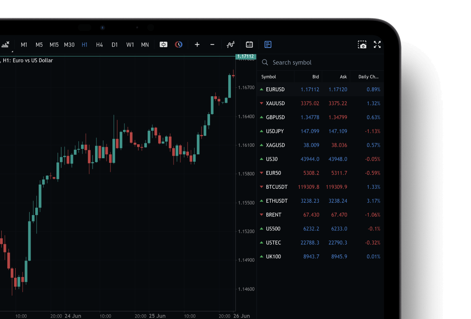Zoom in with the plus icon
Screen dimensions: 471x319
[197, 45]
